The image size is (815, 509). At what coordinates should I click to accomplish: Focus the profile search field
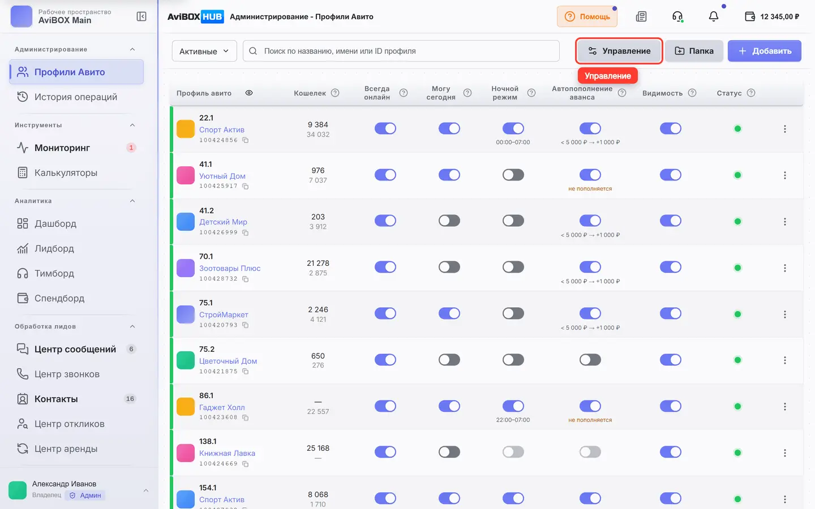401,51
